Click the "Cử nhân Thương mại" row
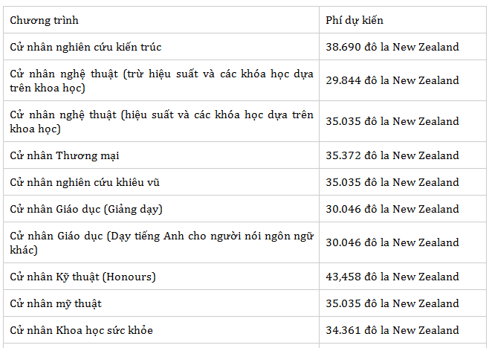492x348 pixels. click(x=65, y=155)
